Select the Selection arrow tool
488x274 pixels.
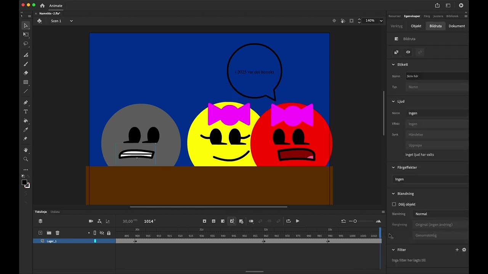tap(26, 25)
